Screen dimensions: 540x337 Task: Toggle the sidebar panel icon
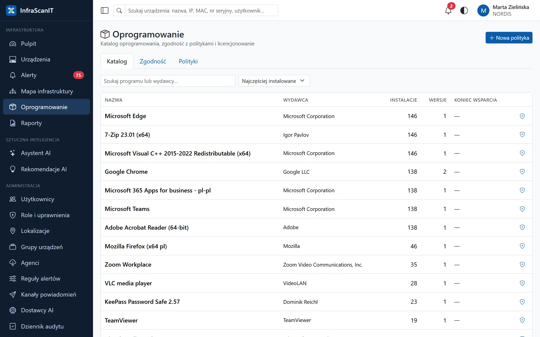tap(104, 10)
